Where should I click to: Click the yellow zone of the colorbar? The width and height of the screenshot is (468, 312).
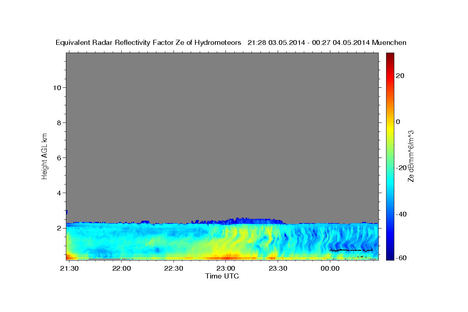point(390,129)
